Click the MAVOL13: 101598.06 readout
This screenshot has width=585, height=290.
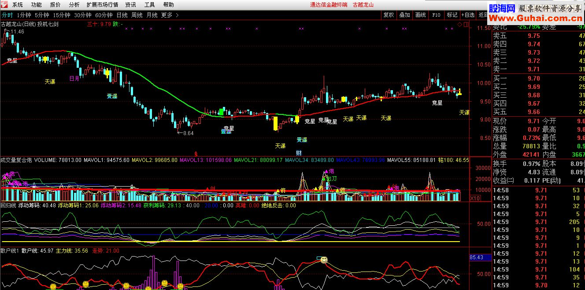[206, 160]
